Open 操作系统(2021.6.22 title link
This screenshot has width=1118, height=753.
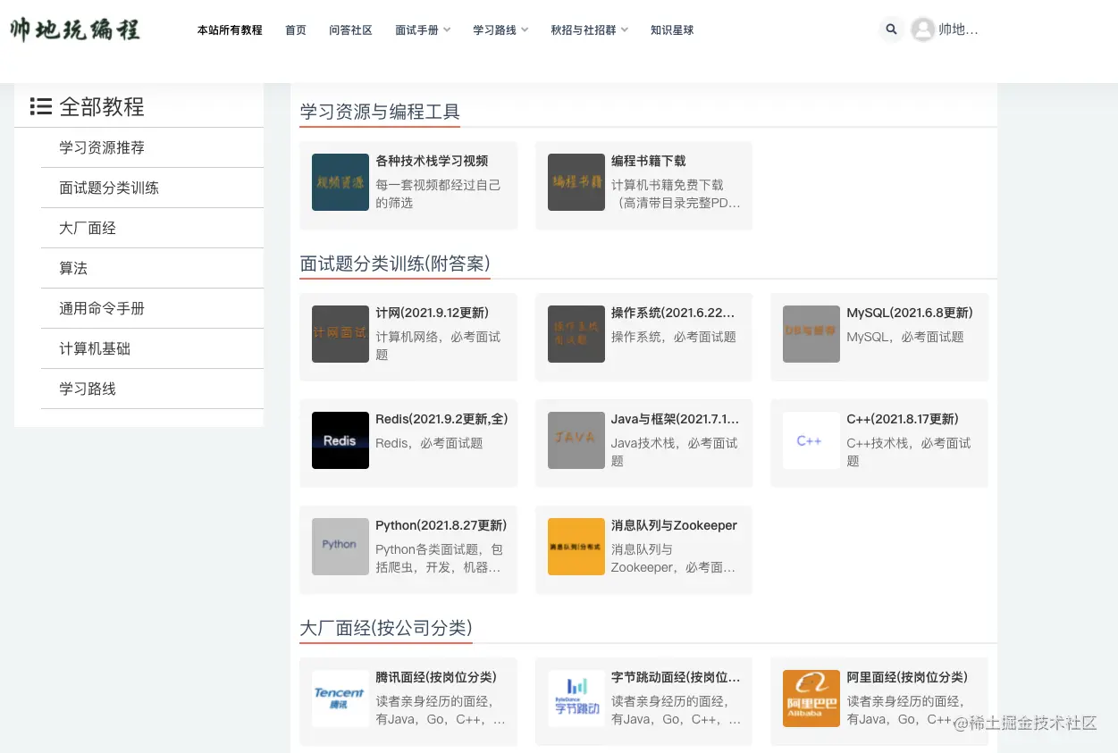[673, 313]
